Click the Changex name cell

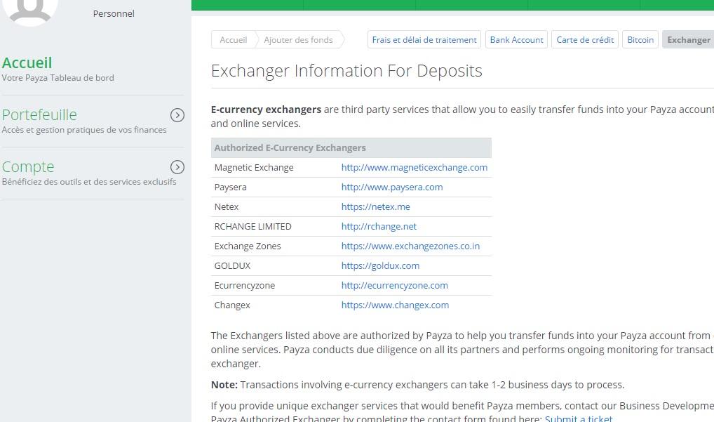(232, 305)
